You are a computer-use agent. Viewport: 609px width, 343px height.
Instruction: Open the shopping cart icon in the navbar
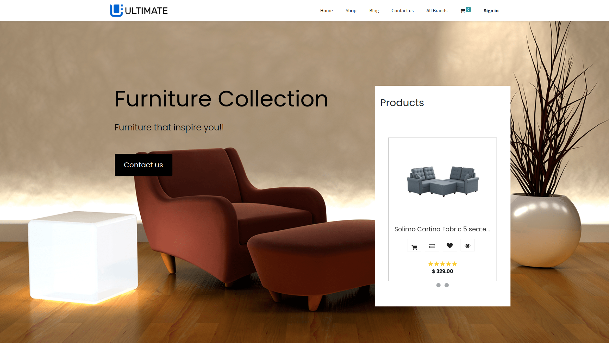(463, 11)
